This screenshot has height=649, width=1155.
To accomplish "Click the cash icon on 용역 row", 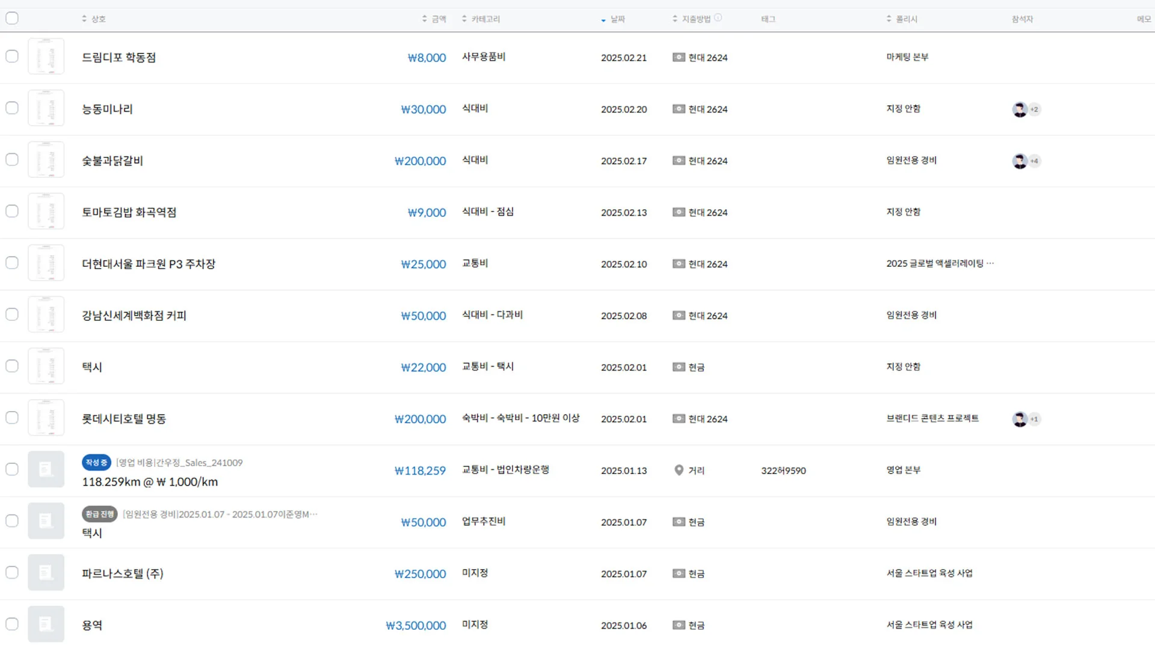I will [x=679, y=626].
